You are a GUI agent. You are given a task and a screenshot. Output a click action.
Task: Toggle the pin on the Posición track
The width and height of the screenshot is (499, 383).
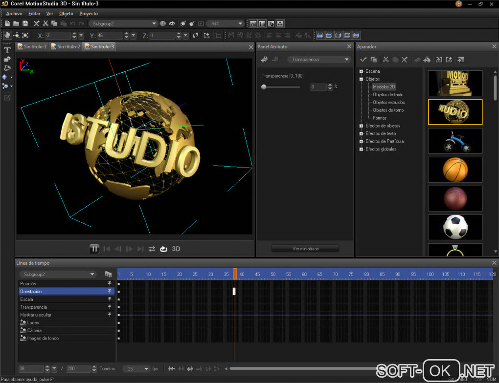coord(110,284)
